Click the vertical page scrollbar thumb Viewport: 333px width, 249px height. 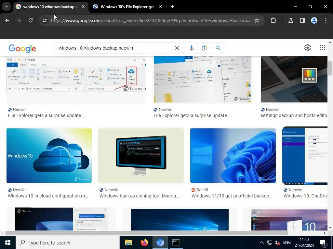330,68
